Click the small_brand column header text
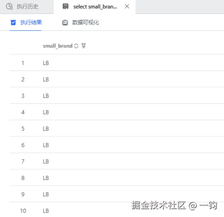Image resolution: width=224 pixels, height=217 pixels. tap(58, 46)
